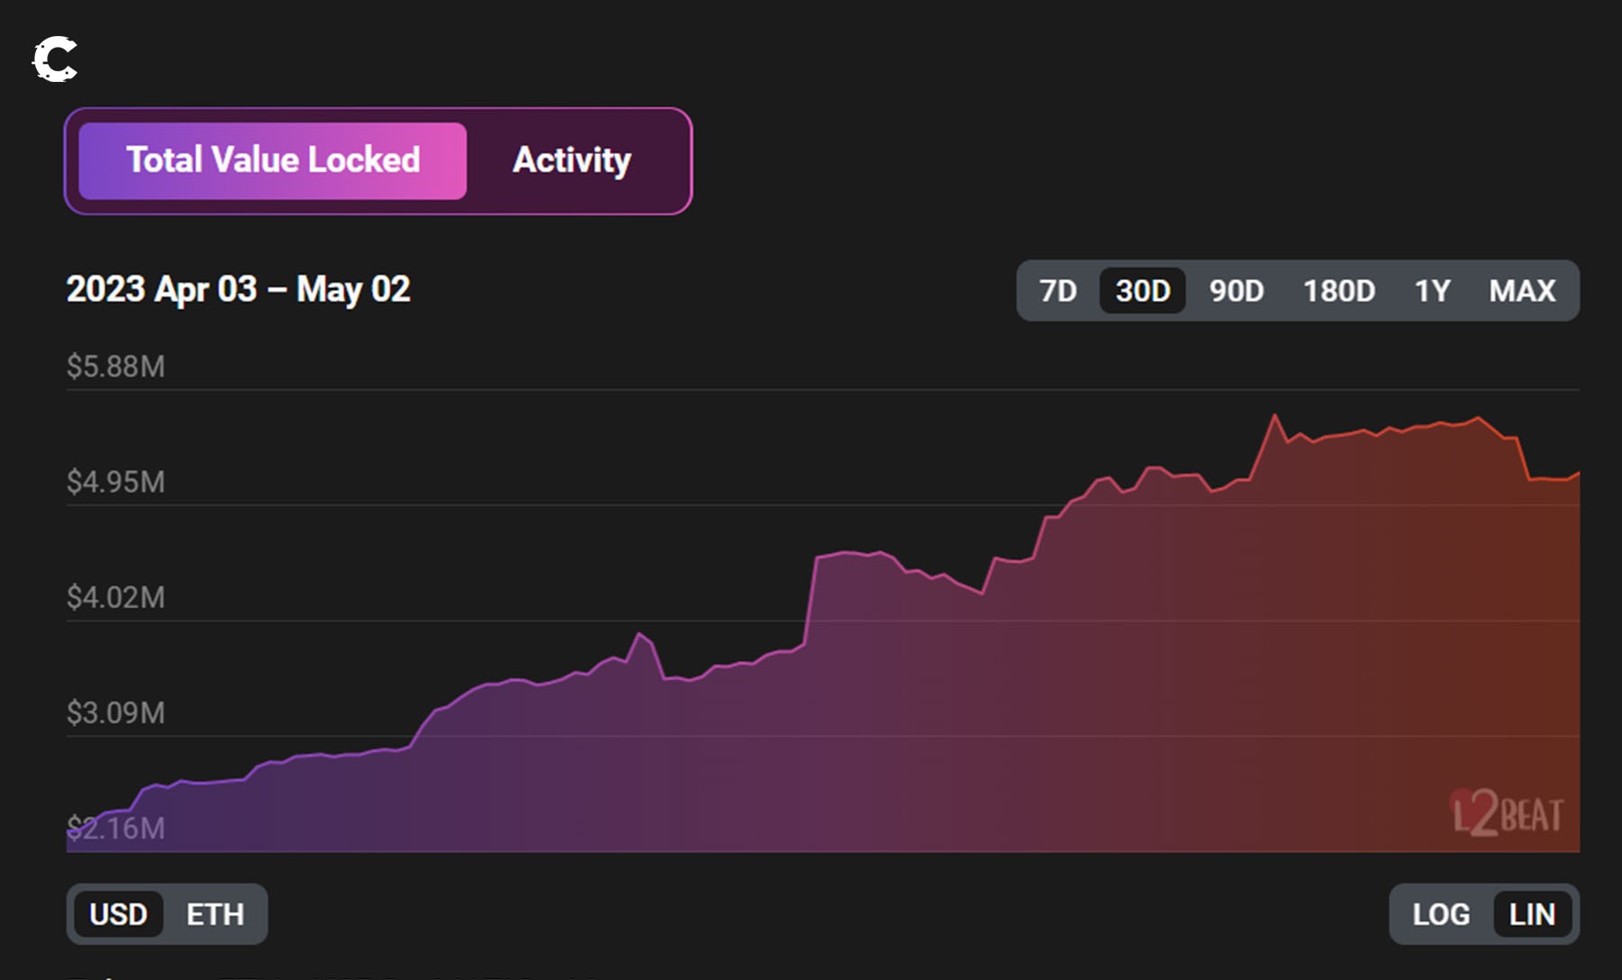Set chart range to 180D
Viewport: 1622px width, 980px height.
coord(1338,291)
